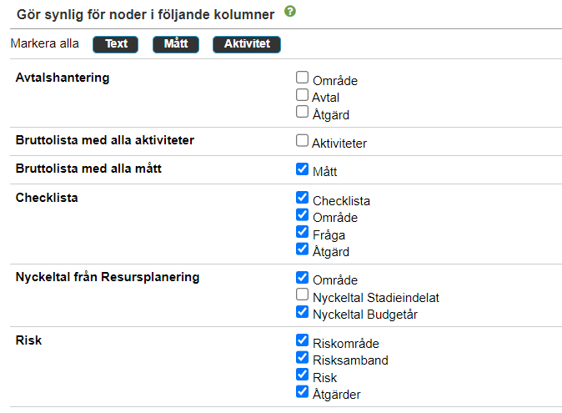Image resolution: width=562 pixels, height=413 pixels.
Task: Enable Nyckeltal Stadieindelat checkbox
Action: coord(302,295)
